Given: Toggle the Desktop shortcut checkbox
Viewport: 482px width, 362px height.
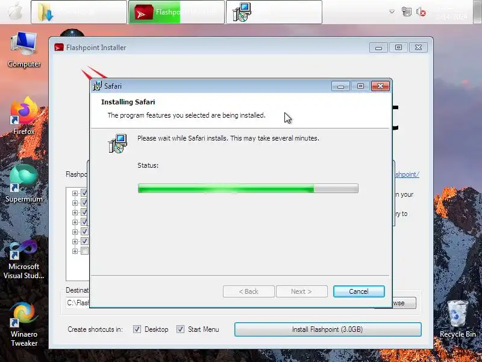Looking at the screenshot, I should [x=137, y=329].
